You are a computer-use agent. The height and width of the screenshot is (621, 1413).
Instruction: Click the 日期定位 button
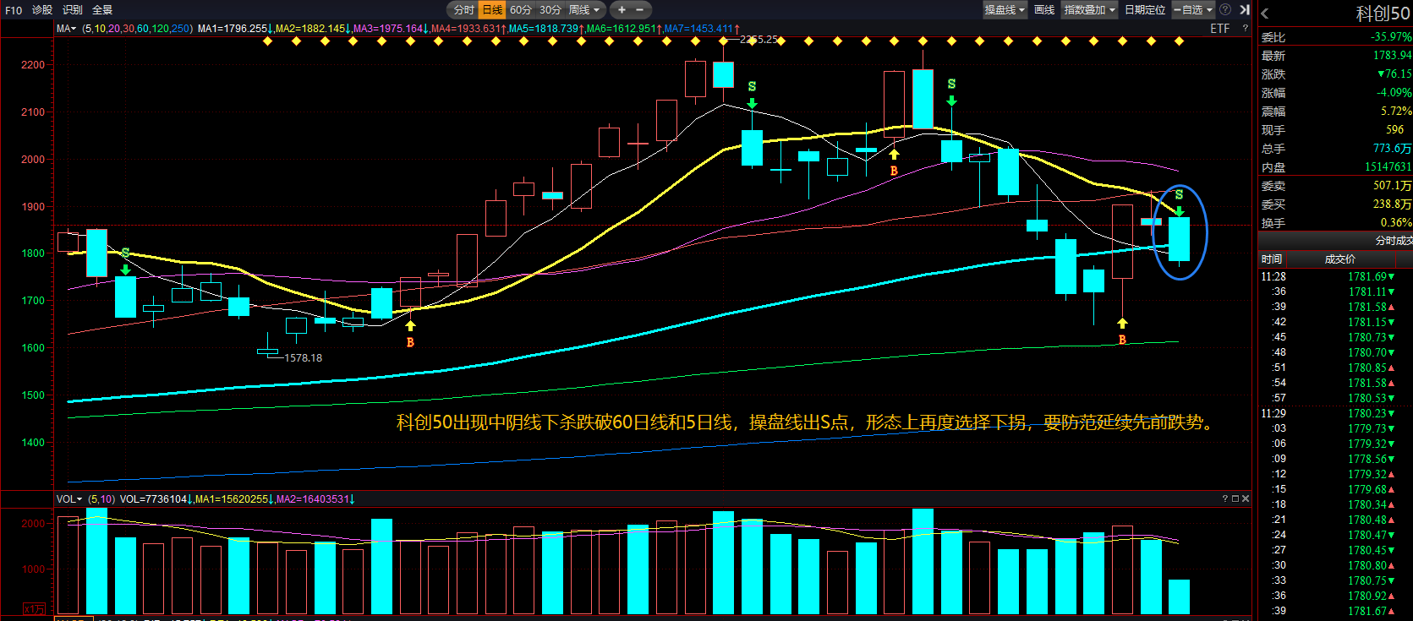tap(1145, 10)
